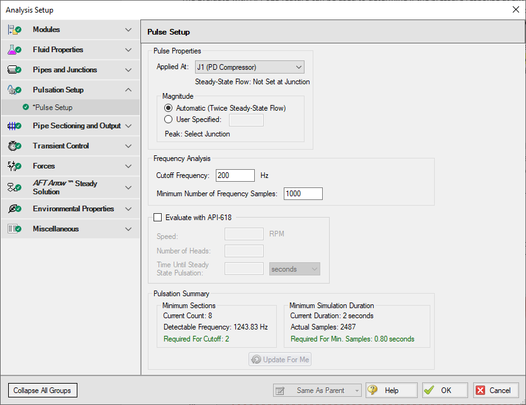This screenshot has height=405, width=526.
Task: Open the Help button
Action: 391,391
